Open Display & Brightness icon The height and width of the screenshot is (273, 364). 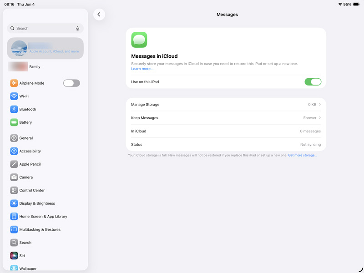(x=14, y=203)
